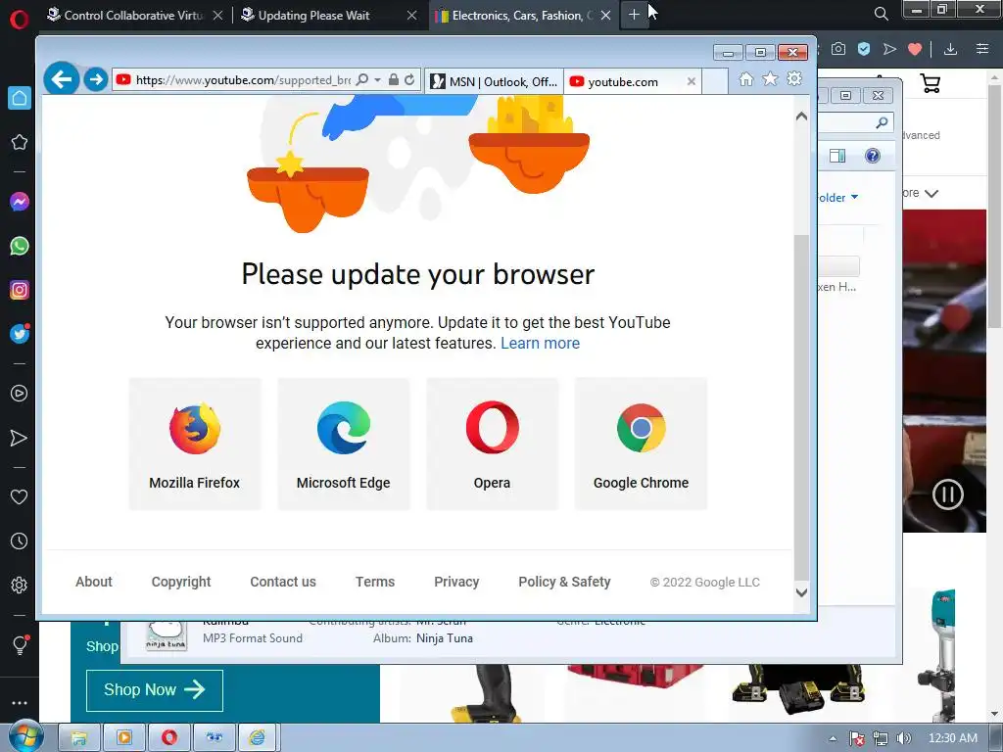Click the IE address bar URL field
1003x752 pixels.
coord(243,80)
